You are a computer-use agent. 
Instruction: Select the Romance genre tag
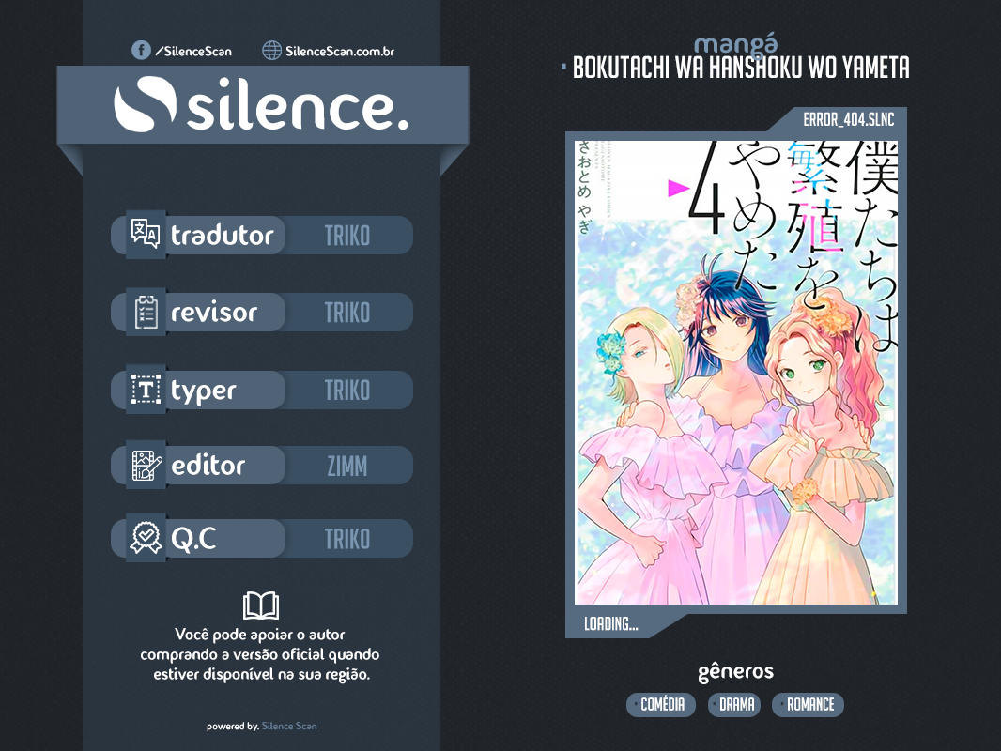809,705
